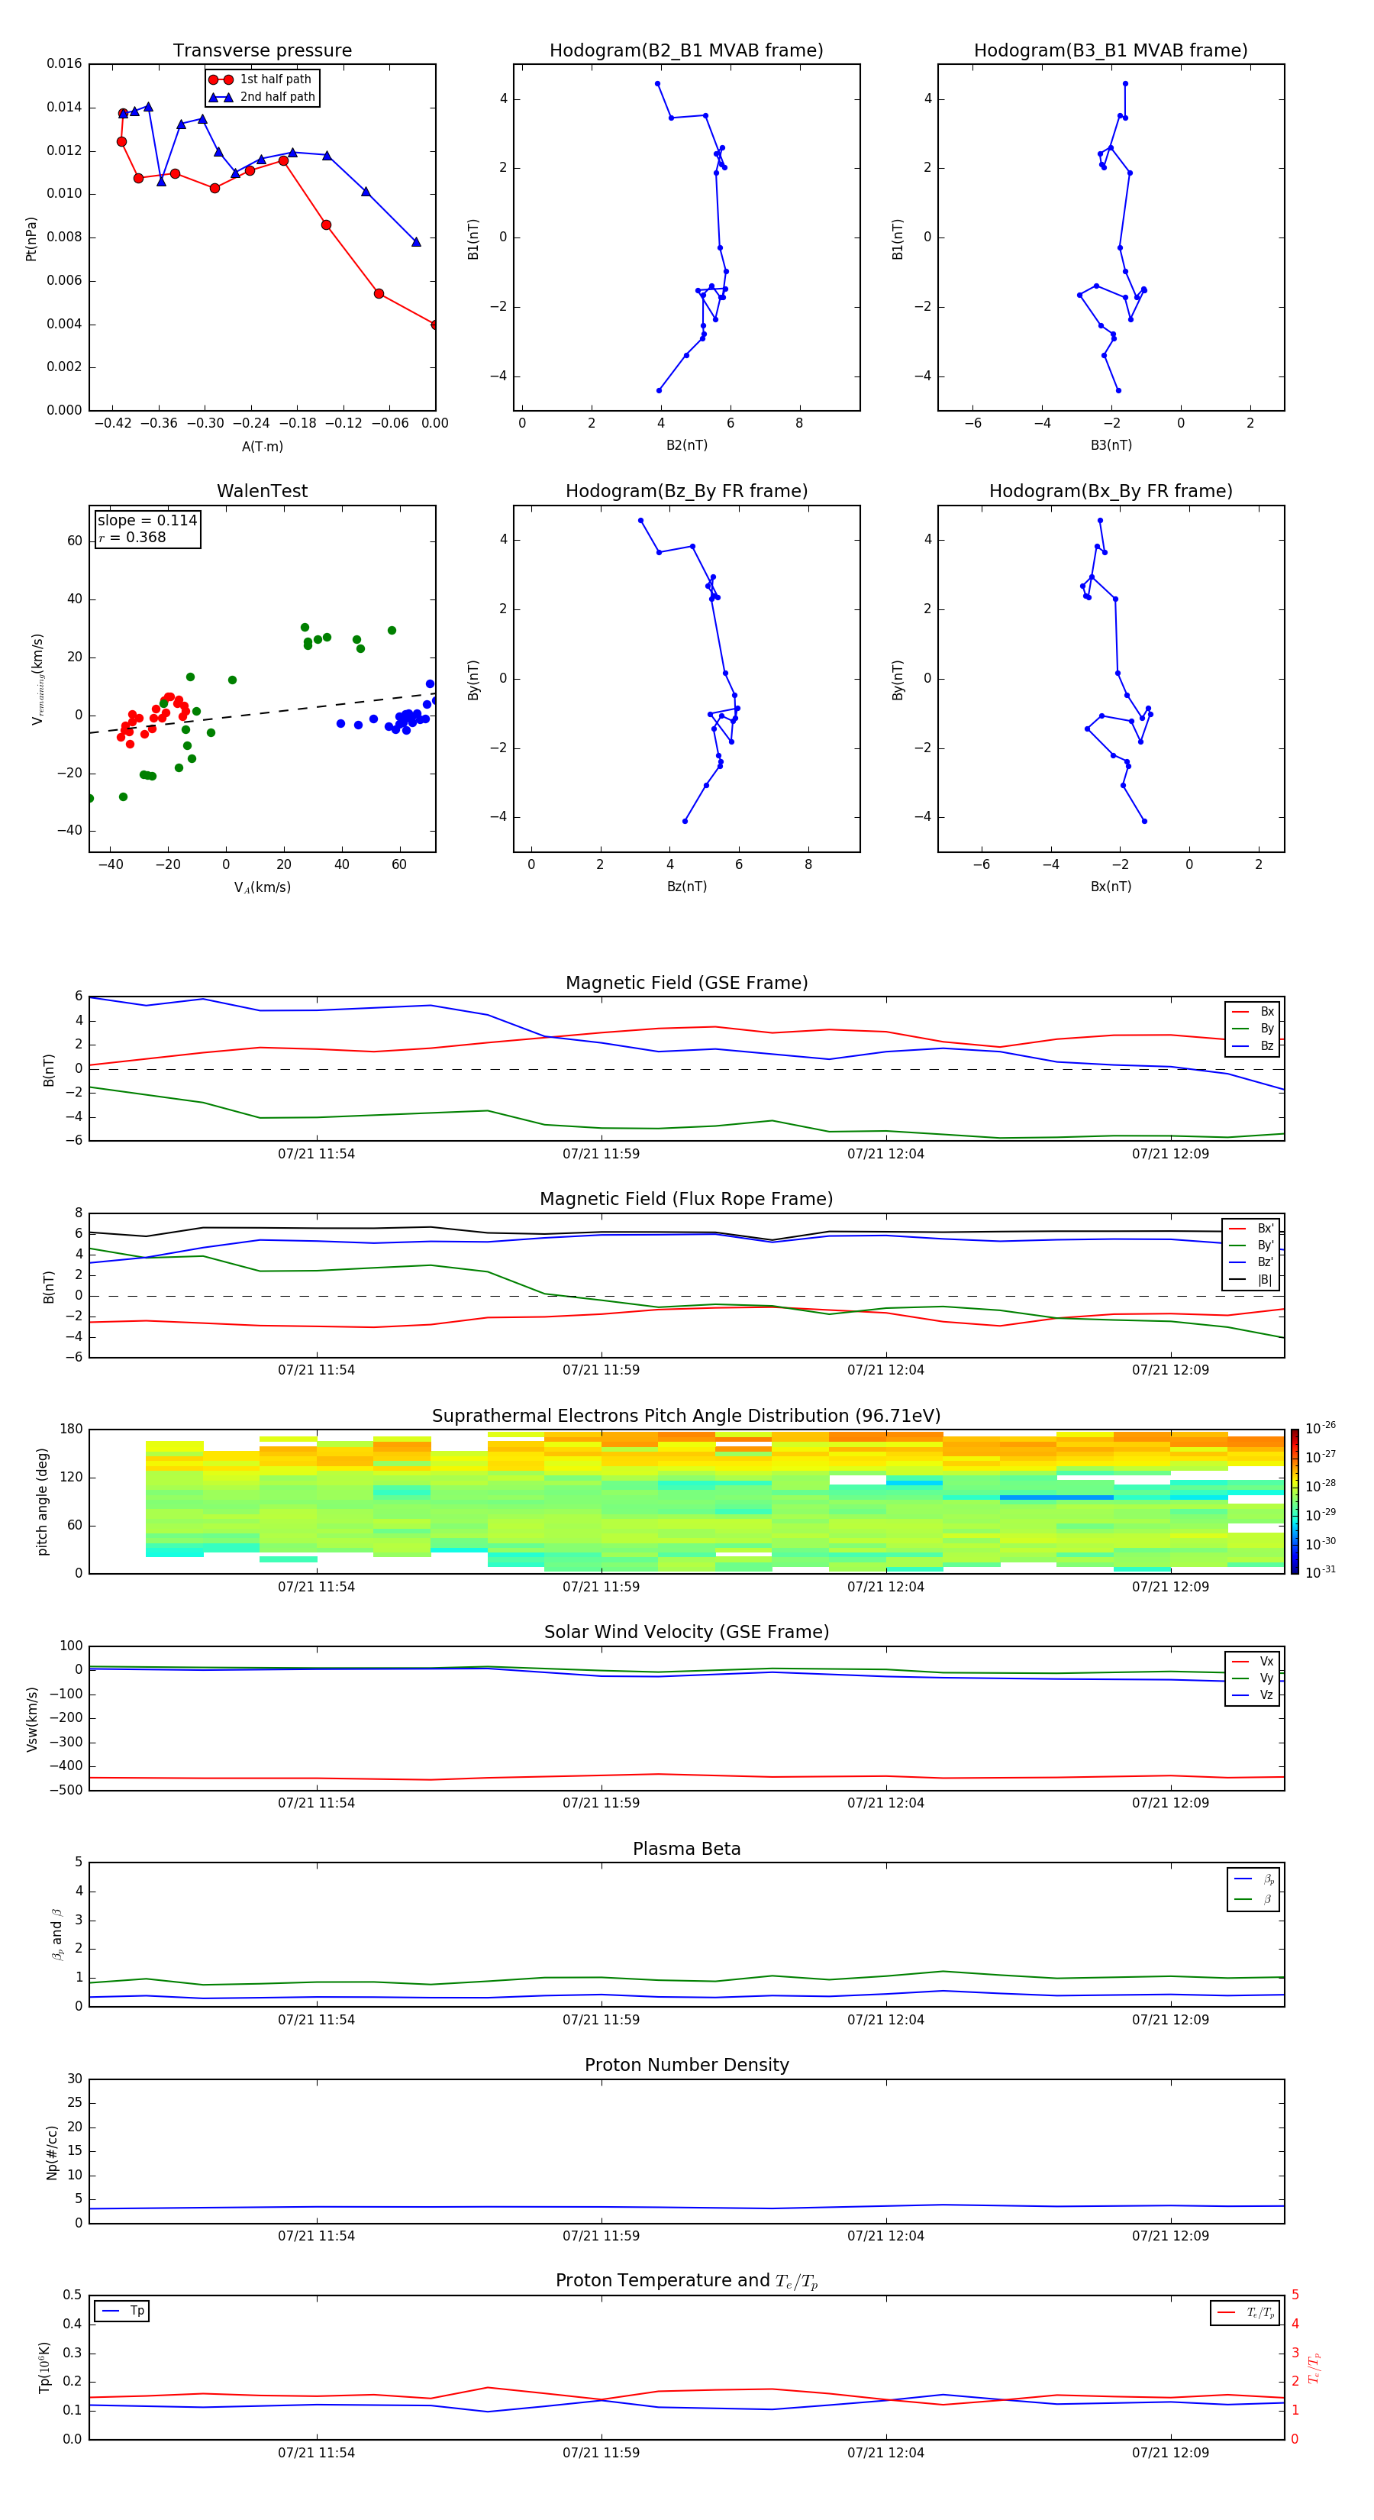Click the Tp legend box
The width and height of the screenshot is (1374, 2520).
coord(122,2312)
